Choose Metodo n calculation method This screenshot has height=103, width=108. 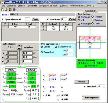[86, 66]
